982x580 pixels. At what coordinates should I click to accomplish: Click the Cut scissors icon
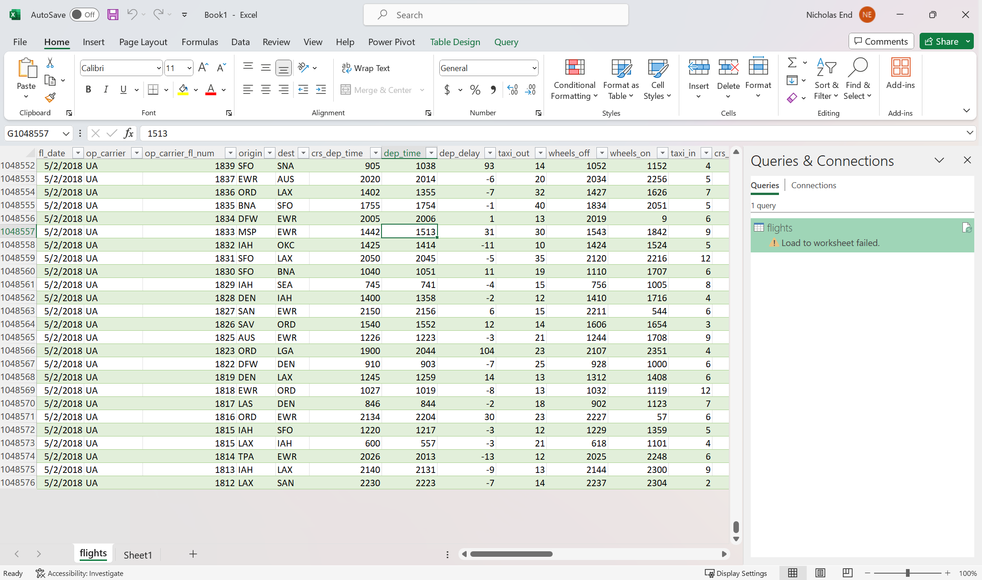(x=50, y=63)
